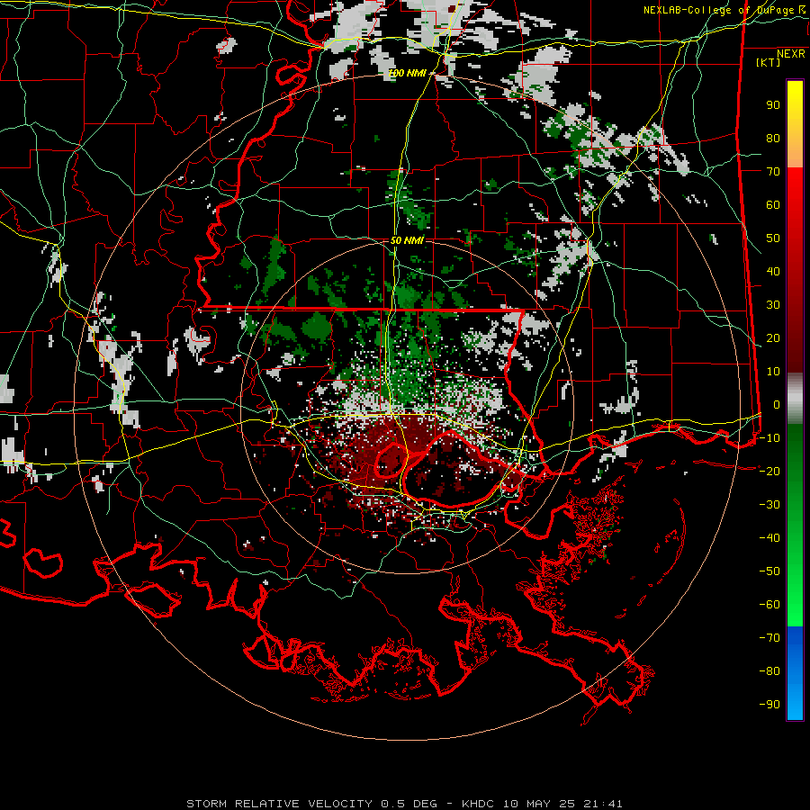Click the 50 NMI range ring label

407,240
